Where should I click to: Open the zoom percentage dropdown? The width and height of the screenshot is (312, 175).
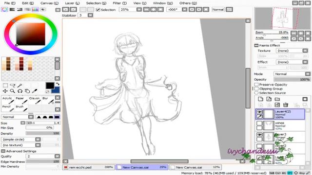139,10
